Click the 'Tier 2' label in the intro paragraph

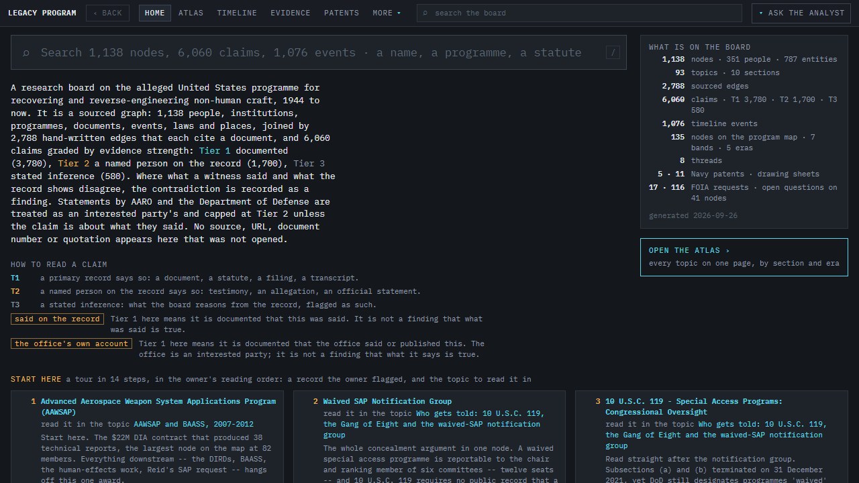[74, 164]
